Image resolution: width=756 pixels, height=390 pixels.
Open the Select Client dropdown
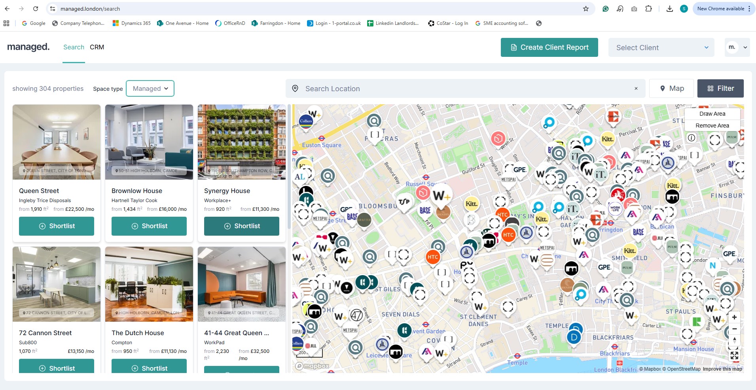661,47
